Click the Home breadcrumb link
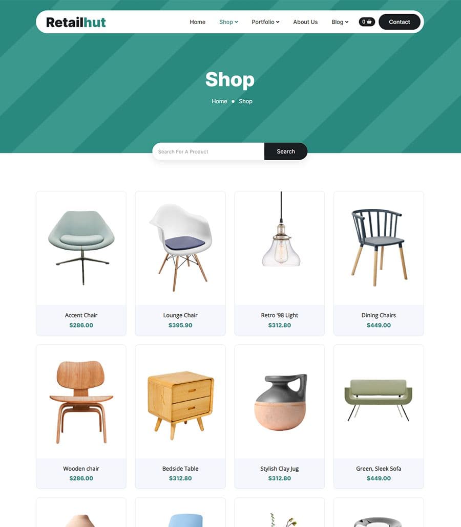The width and height of the screenshot is (461, 527). pos(219,101)
